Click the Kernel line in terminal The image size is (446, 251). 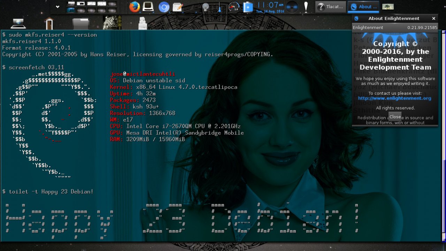[x=174, y=87]
